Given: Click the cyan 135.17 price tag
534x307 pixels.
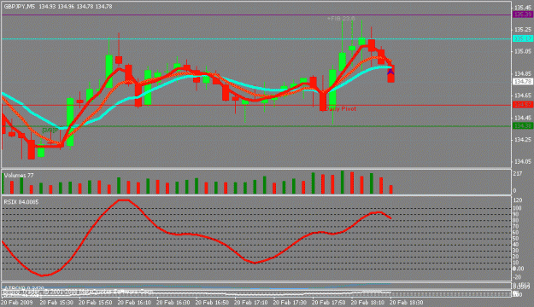Looking at the screenshot, I should [523, 38].
